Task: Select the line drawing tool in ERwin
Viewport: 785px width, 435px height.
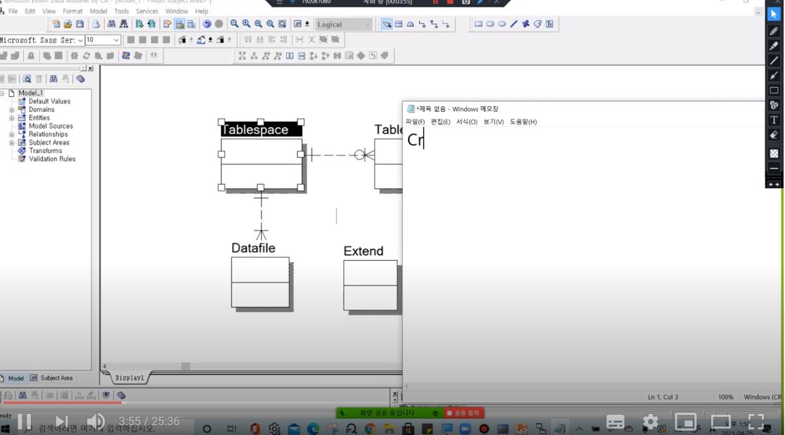Action: pyautogui.click(x=513, y=24)
